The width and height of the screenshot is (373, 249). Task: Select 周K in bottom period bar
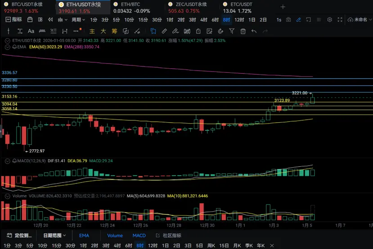tap(211, 245)
